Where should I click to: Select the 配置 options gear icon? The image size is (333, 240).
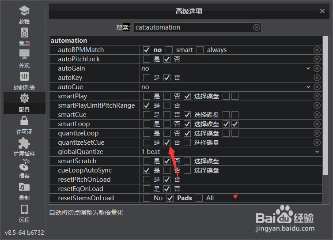click(24, 98)
